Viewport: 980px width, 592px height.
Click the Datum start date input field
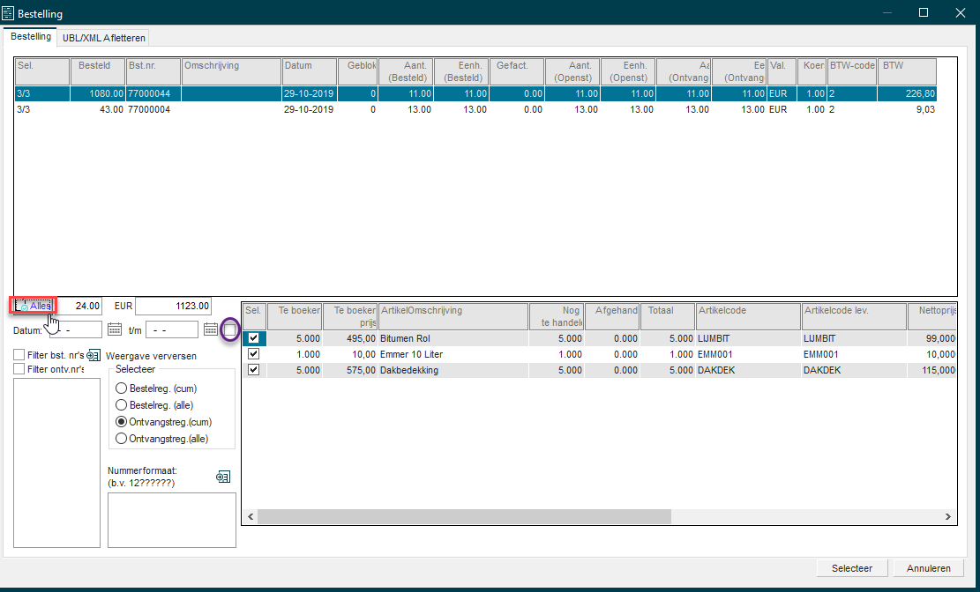pyautogui.click(x=76, y=329)
